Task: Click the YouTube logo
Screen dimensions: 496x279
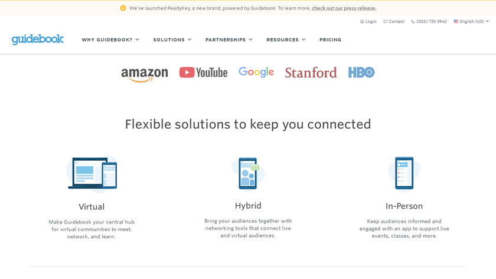Action: pos(203,72)
